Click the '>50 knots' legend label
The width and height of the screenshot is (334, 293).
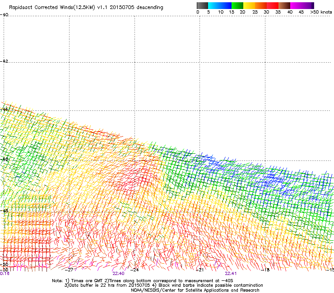coord(321,12)
